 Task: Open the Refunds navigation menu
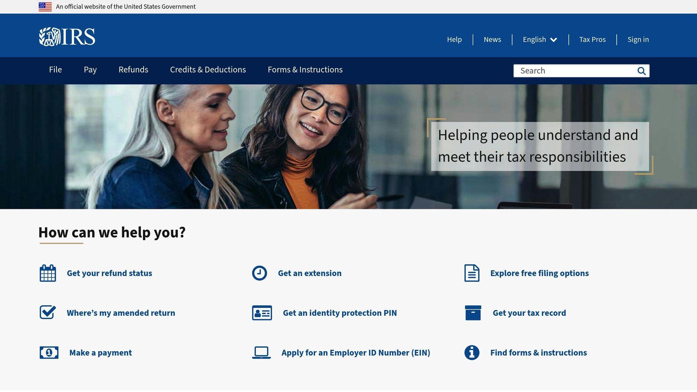[133, 70]
